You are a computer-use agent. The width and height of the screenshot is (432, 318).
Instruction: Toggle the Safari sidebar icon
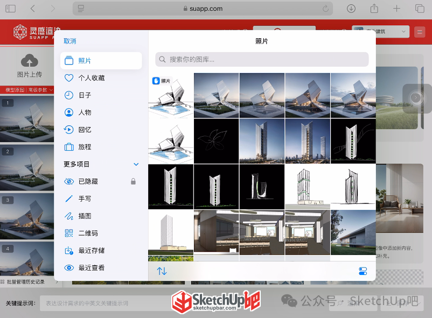point(10,9)
